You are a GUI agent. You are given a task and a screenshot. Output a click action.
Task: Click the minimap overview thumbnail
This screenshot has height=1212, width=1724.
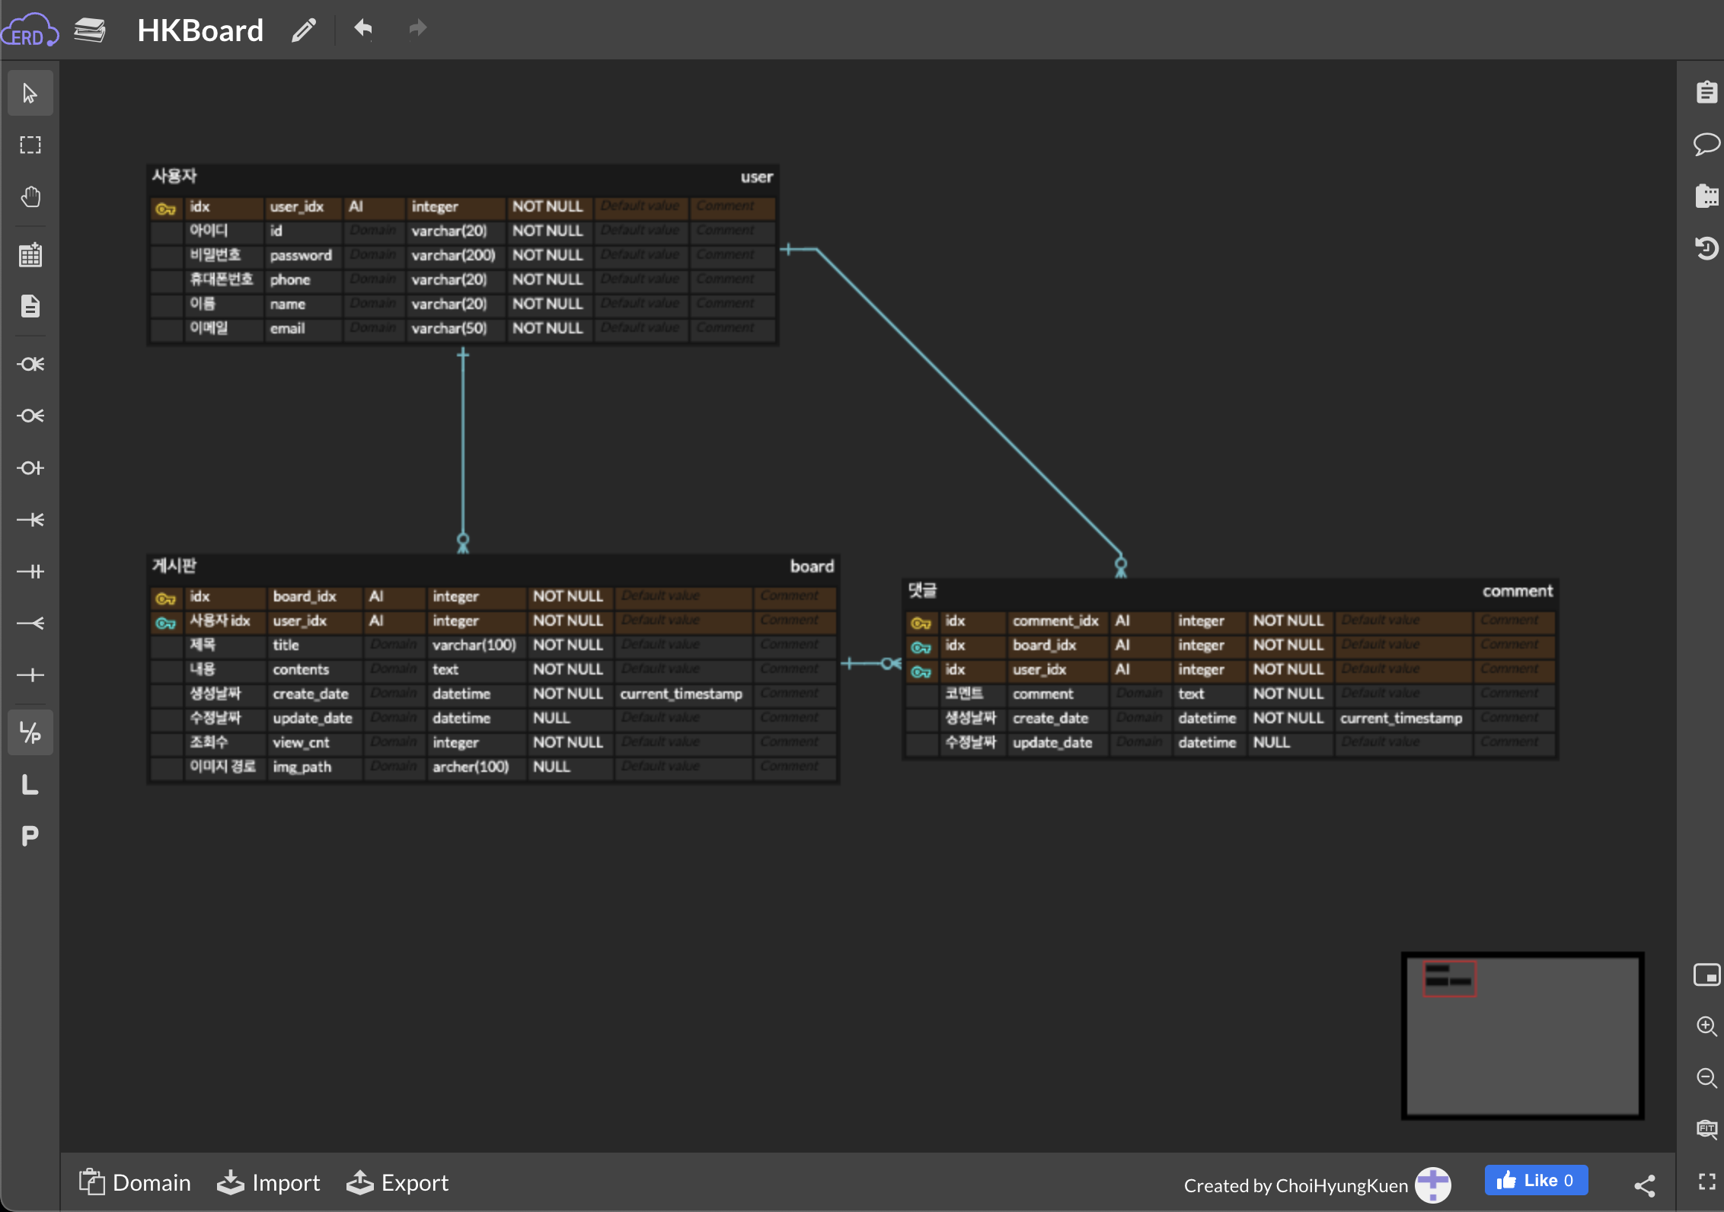click(1522, 1035)
